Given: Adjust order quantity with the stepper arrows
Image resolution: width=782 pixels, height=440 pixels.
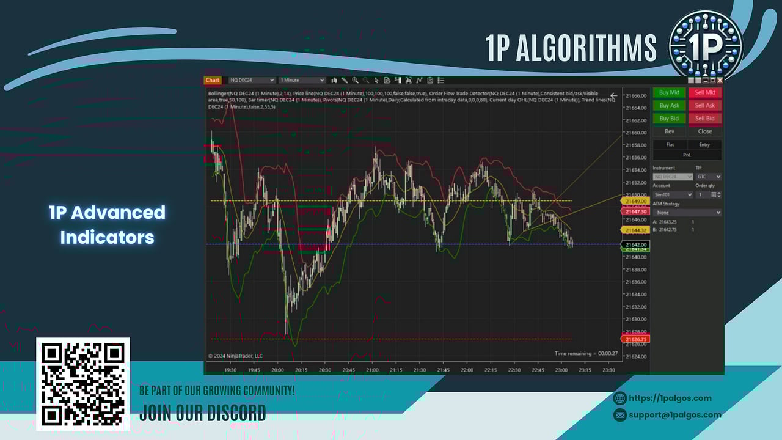Looking at the screenshot, I should pyautogui.click(x=719, y=194).
